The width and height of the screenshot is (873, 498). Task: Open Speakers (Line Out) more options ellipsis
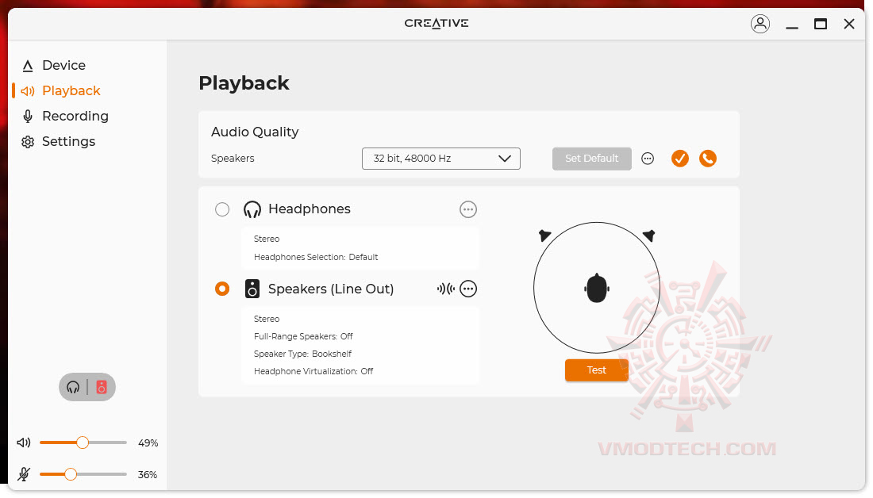[467, 289]
